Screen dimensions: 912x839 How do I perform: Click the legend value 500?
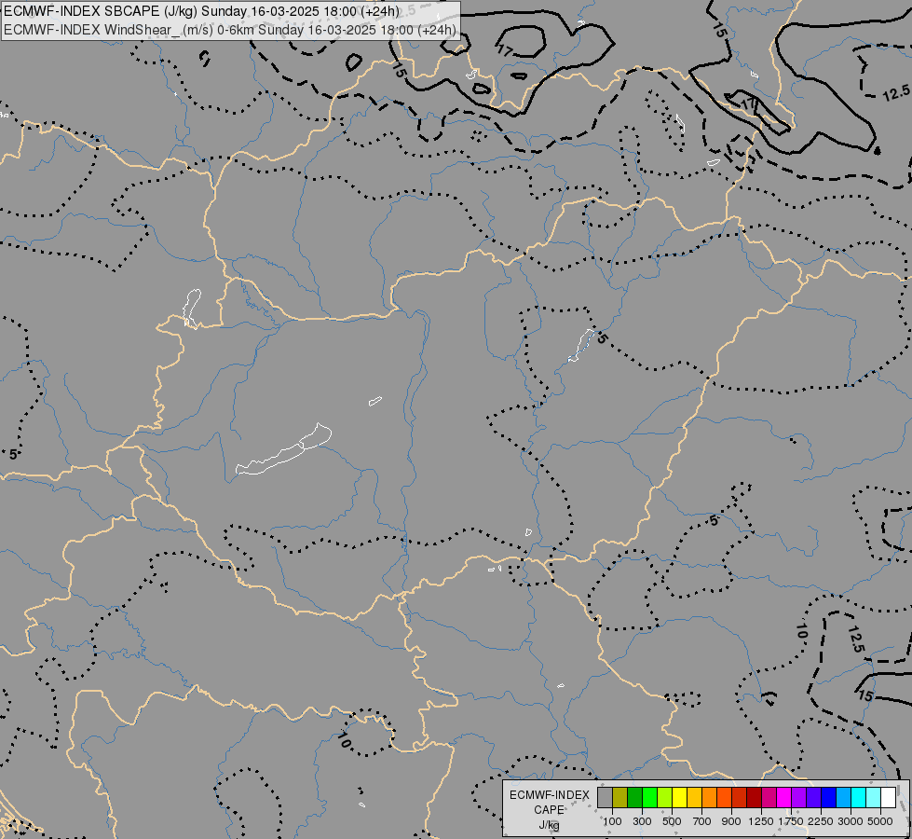click(x=672, y=821)
